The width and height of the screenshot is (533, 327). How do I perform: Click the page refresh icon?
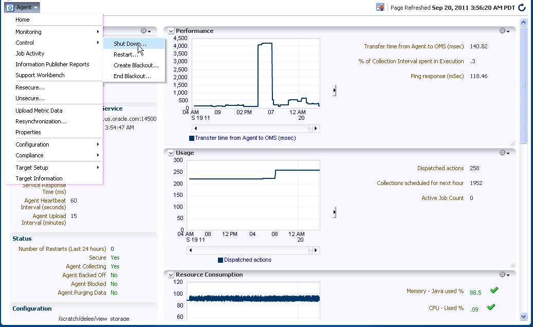(522, 8)
